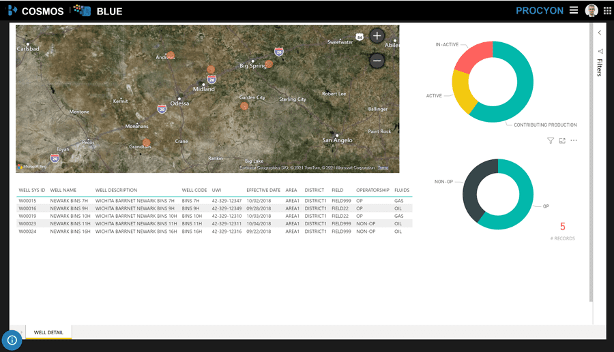
Task: Click the info button in bottom corner
Action: pos(12,340)
